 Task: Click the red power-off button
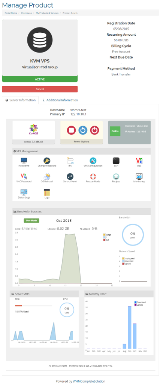click(94, 130)
